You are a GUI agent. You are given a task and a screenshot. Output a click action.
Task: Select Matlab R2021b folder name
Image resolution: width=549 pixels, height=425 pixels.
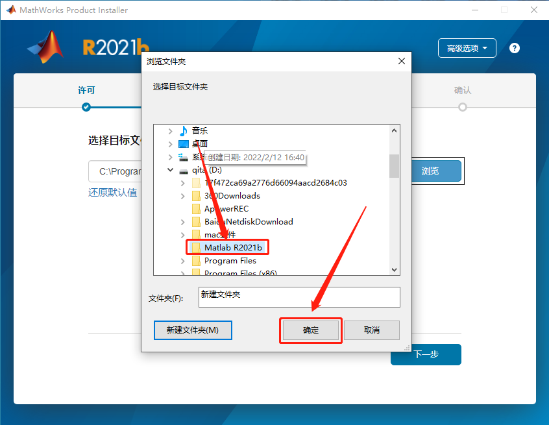tap(233, 247)
